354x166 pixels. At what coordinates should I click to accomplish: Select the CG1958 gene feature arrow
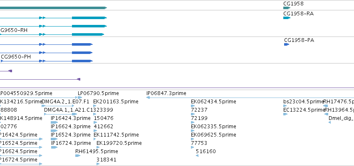287,8
